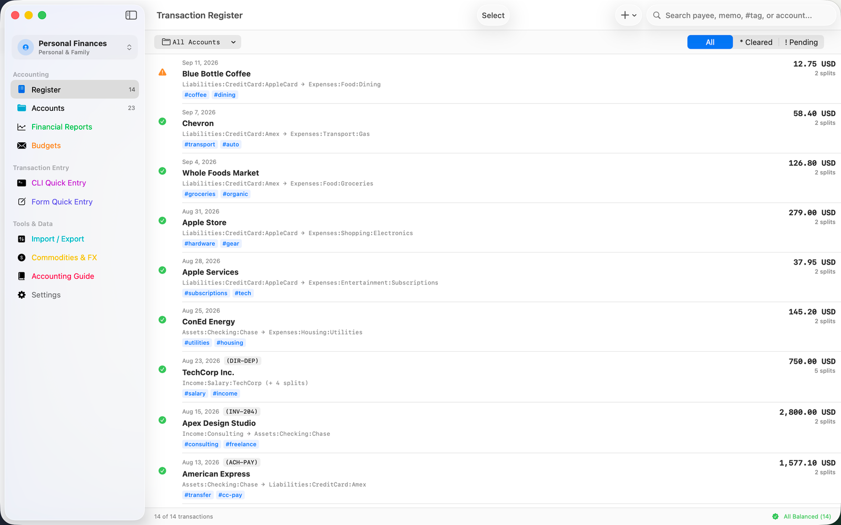Toggle cleared status for Apple Services

coord(162,270)
